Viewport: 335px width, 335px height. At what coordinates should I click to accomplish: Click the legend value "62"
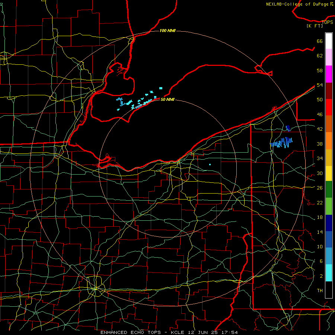point(320,56)
